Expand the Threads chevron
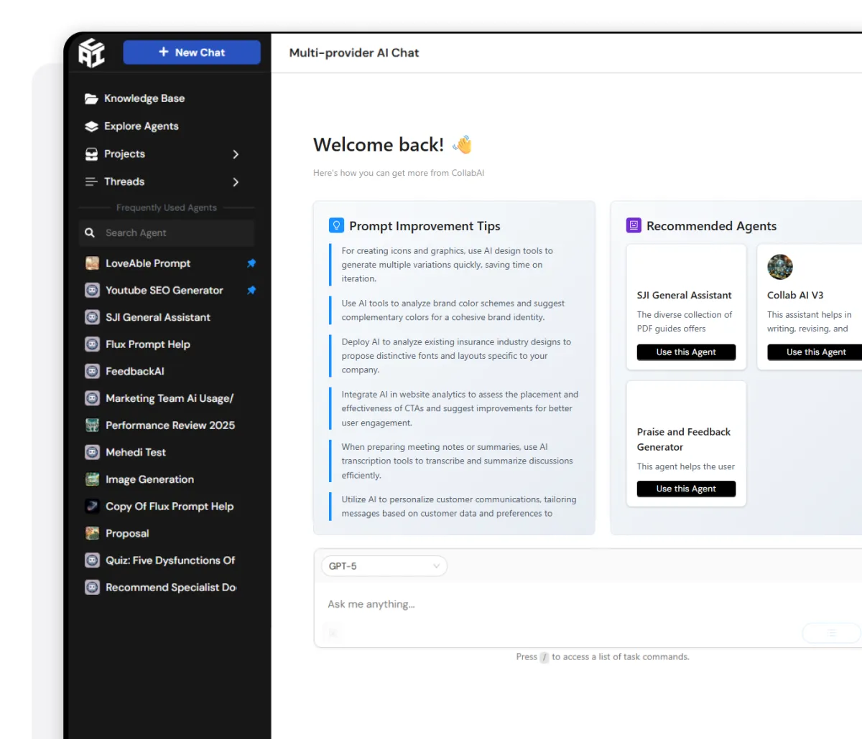 [236, 182]
